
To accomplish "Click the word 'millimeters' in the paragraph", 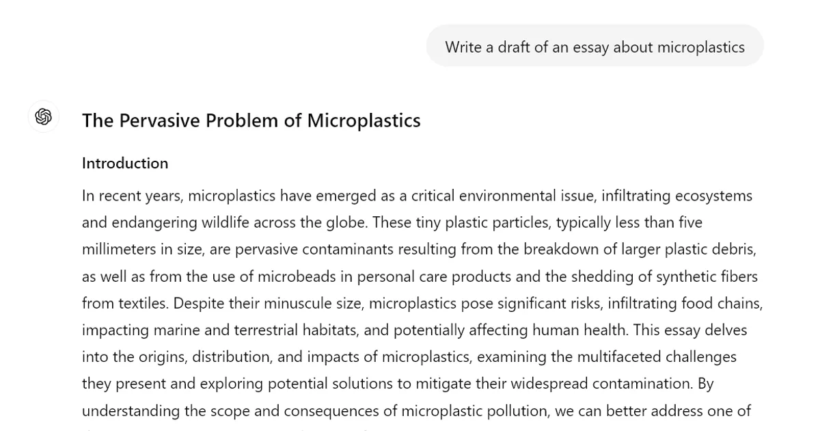I will coord(119,250).
